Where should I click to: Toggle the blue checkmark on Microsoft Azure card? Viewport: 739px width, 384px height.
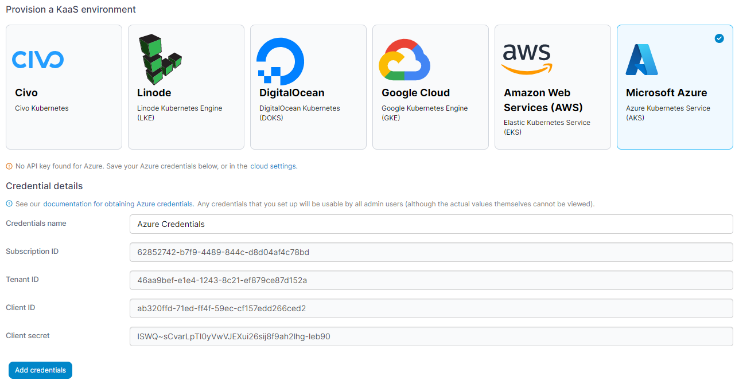pyautogui.click(x=719, y=38)
